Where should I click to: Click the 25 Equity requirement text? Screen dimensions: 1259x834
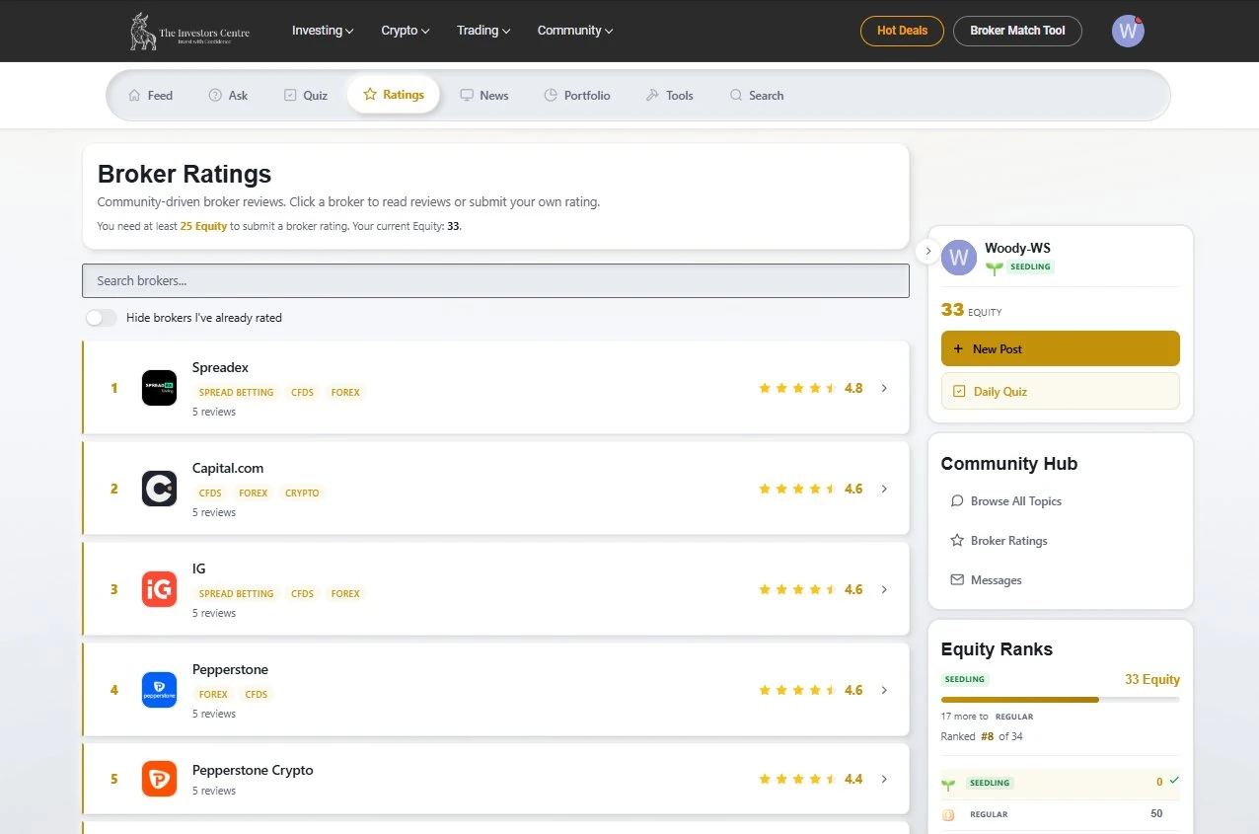[x=204, y=226]
